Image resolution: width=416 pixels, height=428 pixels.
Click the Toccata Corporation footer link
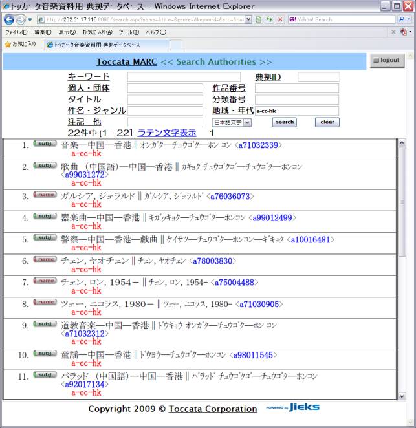click(213, 409)
